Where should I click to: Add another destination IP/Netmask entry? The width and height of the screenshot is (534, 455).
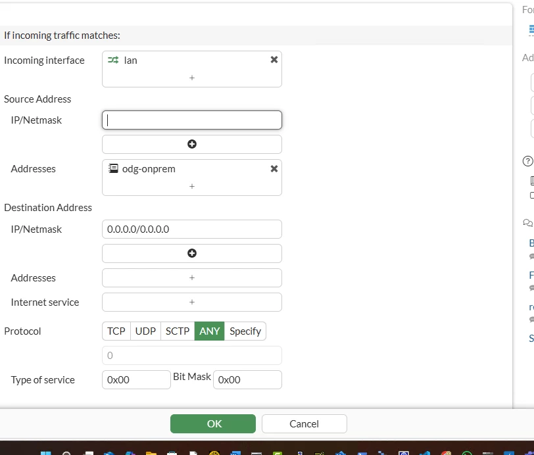click(x=192, y=253)
